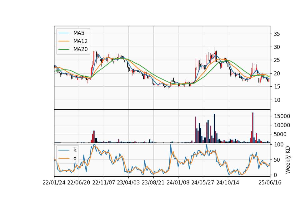Click the tallest red volume bar near 2025
Image resolution: width=300 pixels, height=215 pixels.
point(253,128)
